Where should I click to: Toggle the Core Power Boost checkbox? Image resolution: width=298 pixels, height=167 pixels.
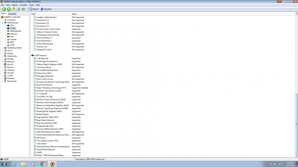pos(35,67)
